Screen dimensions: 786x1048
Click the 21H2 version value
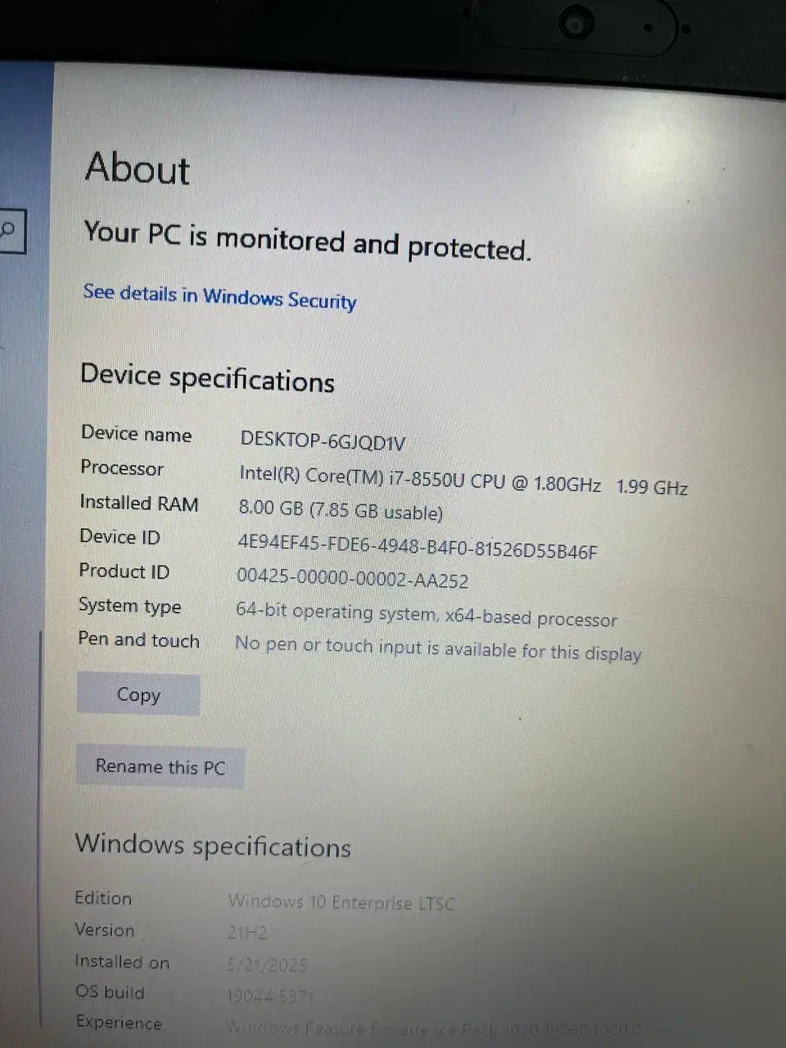(x=247, y=933)
